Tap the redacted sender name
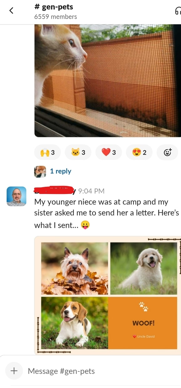This screenshot has height=388, width=181. tap(55, 190)
